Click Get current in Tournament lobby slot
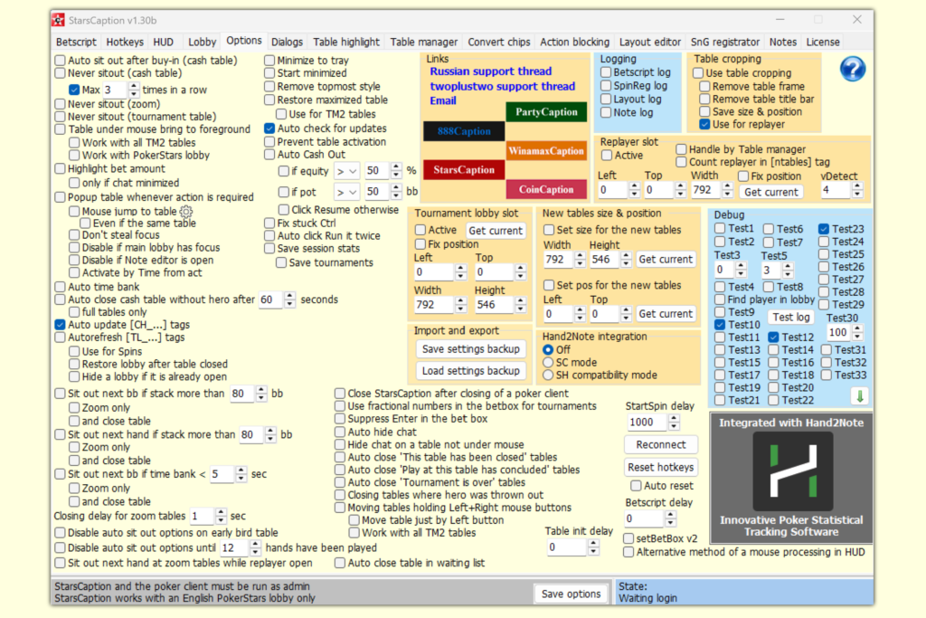The image size is (926, 618). coord(496,231)
